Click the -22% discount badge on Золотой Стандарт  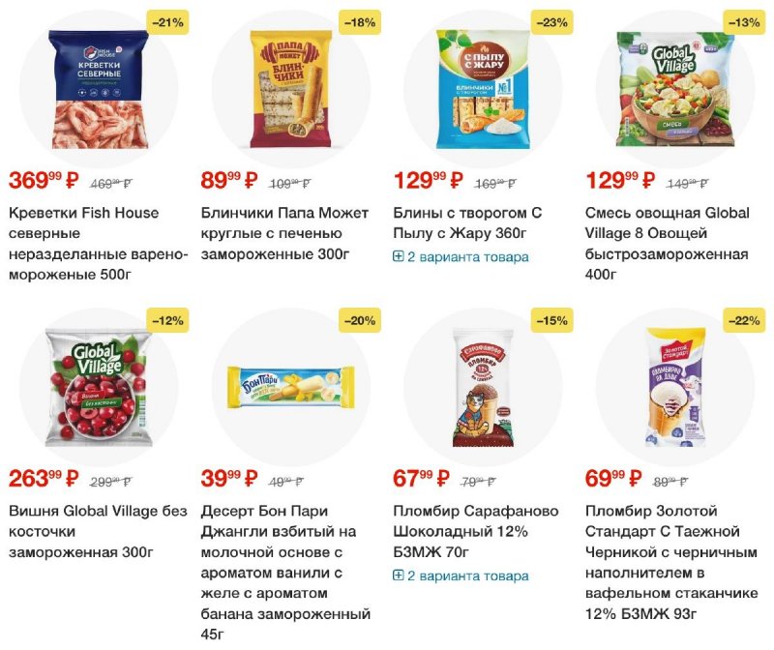[744, 320]
